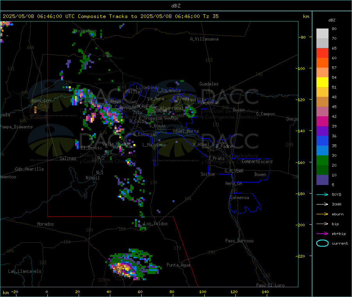The height and width of the screenshot is (297, 352).
Task: Select the purple swatch in dBZ scale
Action: tap(322, 131)
